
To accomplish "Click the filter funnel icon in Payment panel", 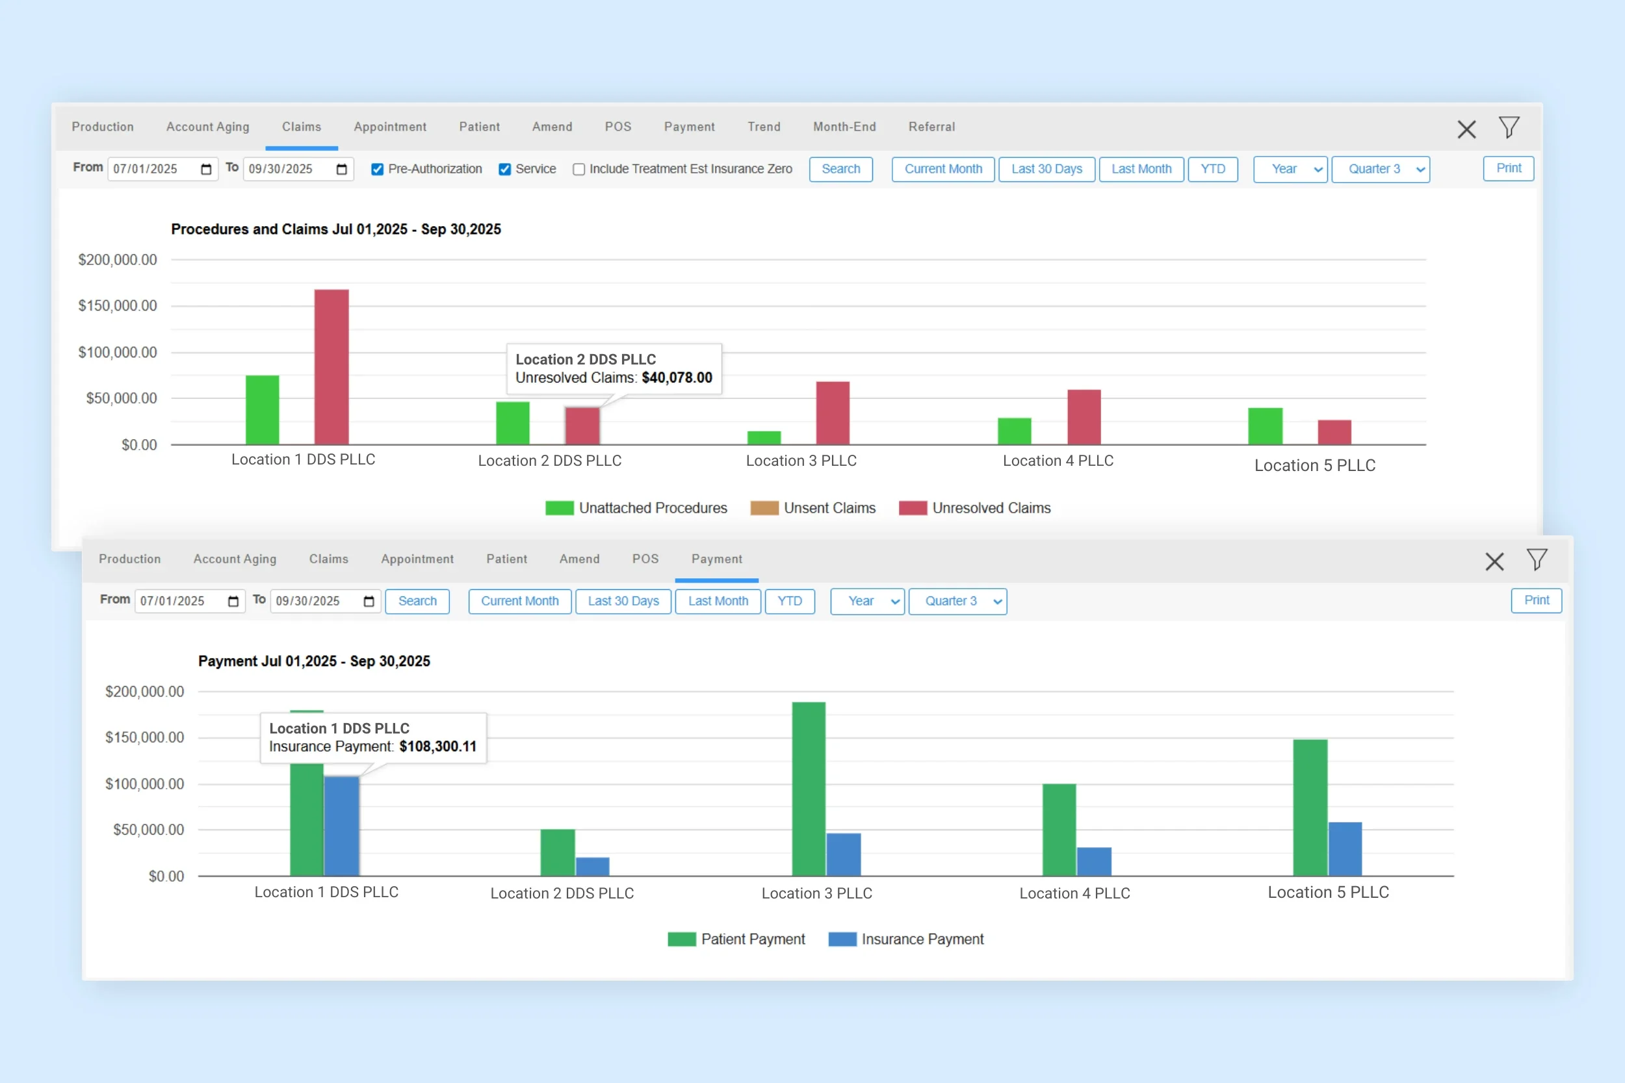I will [1537, 559].
